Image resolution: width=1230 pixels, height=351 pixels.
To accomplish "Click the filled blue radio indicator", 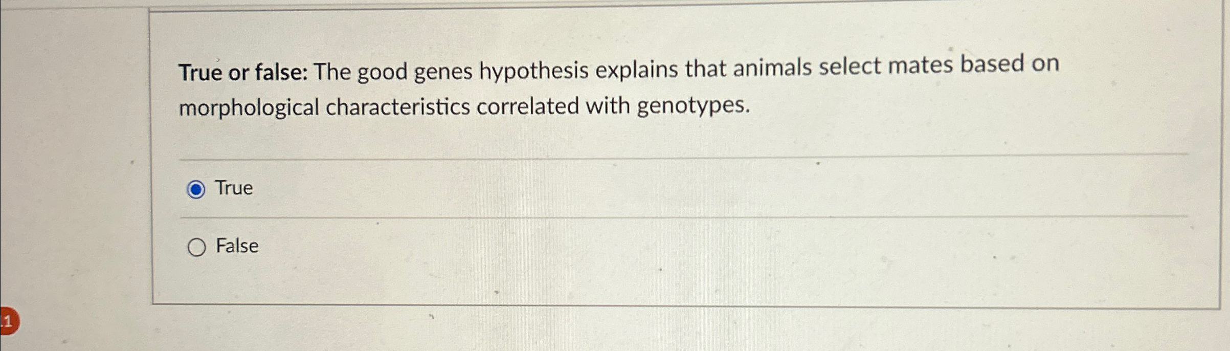I will [196, 189].
